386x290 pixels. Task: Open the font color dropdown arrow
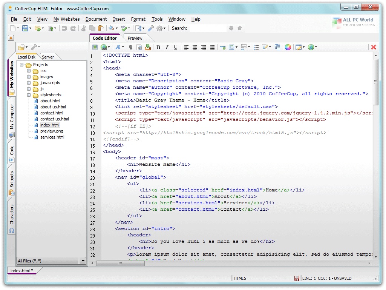point(123,47)
